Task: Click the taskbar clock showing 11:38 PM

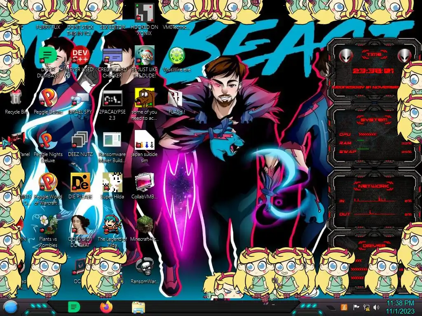Action: [401, 307]
